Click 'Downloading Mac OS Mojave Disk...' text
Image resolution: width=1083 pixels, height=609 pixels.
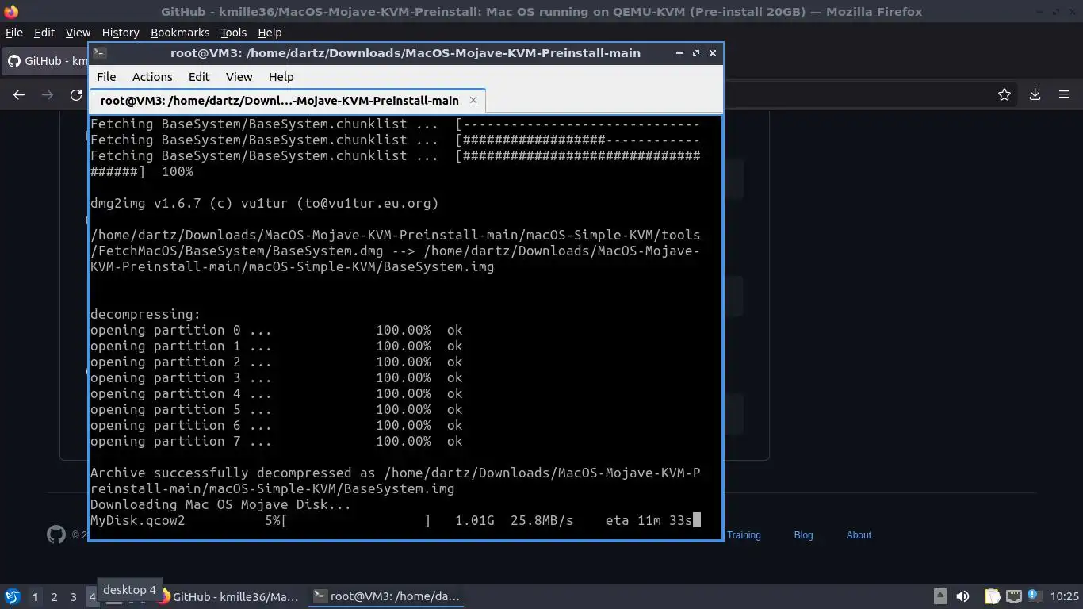pyautogui.click(x=220, y=504)
